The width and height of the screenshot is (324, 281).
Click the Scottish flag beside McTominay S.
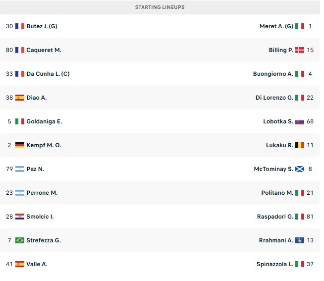(x=300, y=169)
